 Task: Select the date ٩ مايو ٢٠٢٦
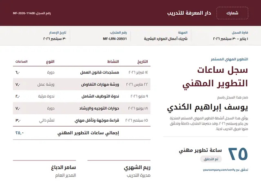(x=139, y=96)
